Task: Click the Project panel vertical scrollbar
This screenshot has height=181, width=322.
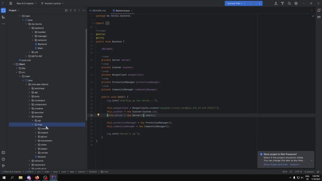Action: tap(86, 75)
